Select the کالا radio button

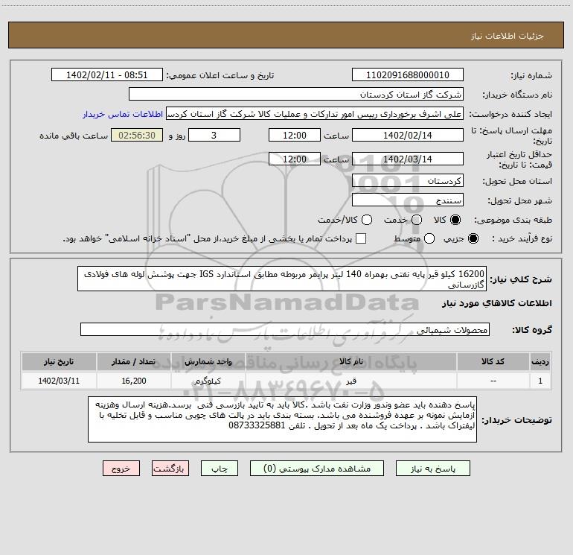455,220
